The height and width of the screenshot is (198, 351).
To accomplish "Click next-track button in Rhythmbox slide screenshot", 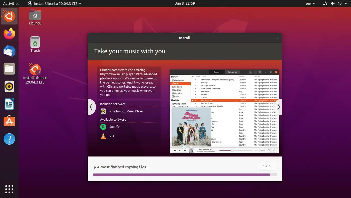I will (x=185, y=150).
